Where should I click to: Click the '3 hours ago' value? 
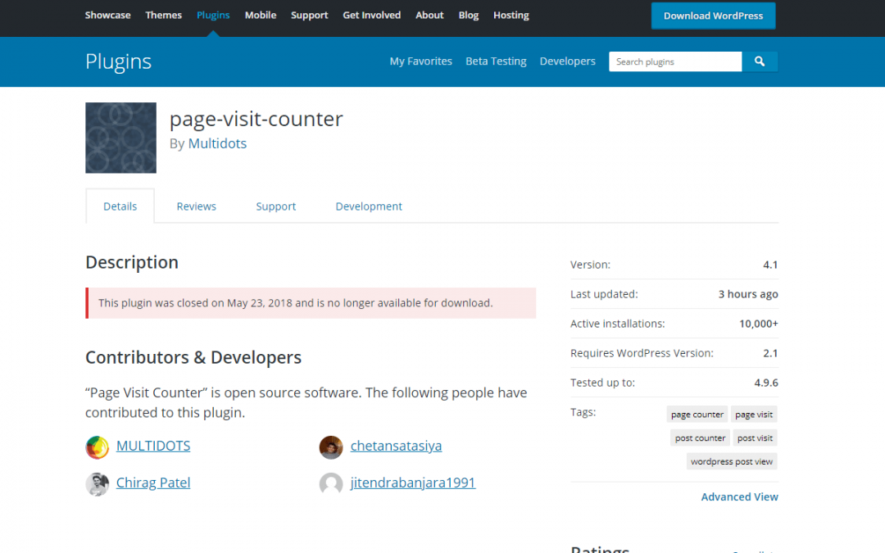tap(748, 294)
